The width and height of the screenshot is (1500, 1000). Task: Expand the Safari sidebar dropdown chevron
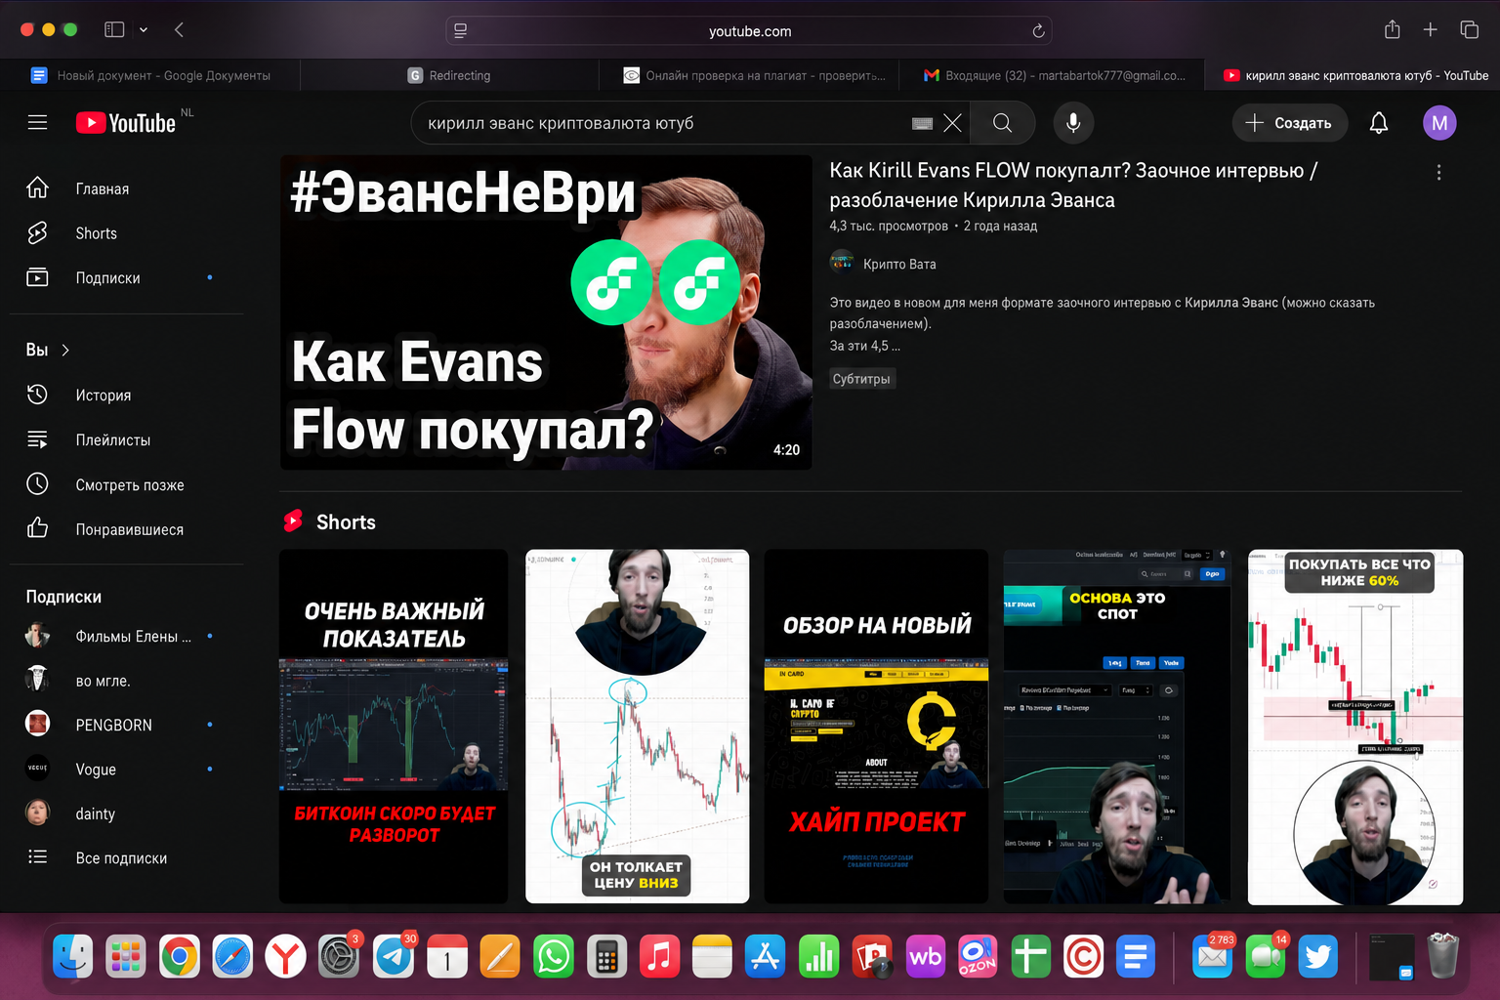pos(144,30)
